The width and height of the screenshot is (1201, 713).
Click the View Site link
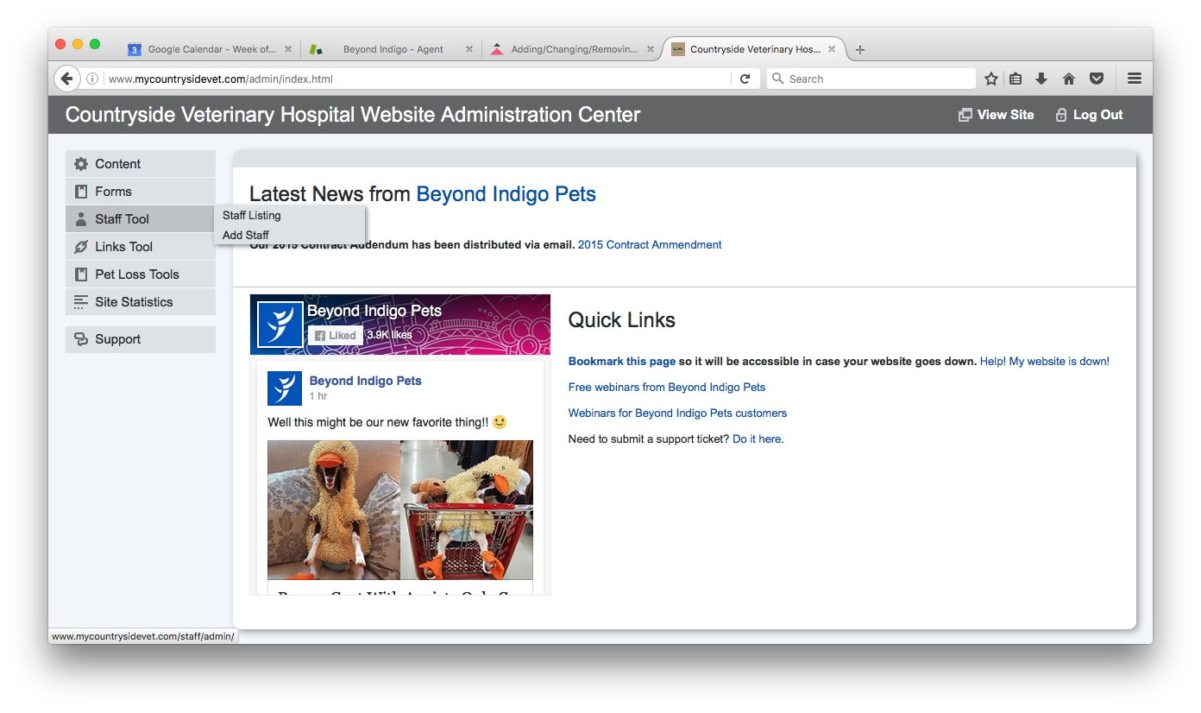click(x=996, y=115)
